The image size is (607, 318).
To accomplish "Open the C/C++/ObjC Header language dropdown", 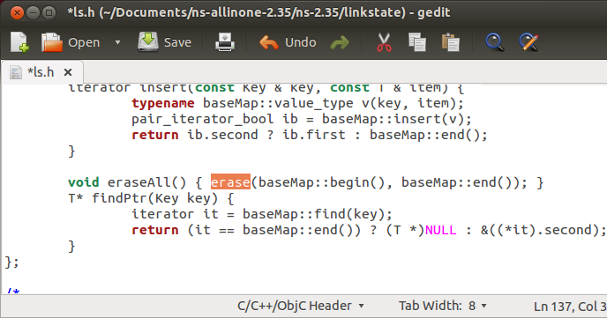I will click(301, 306).
